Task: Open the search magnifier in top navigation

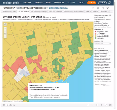Action: click(110, 3)
